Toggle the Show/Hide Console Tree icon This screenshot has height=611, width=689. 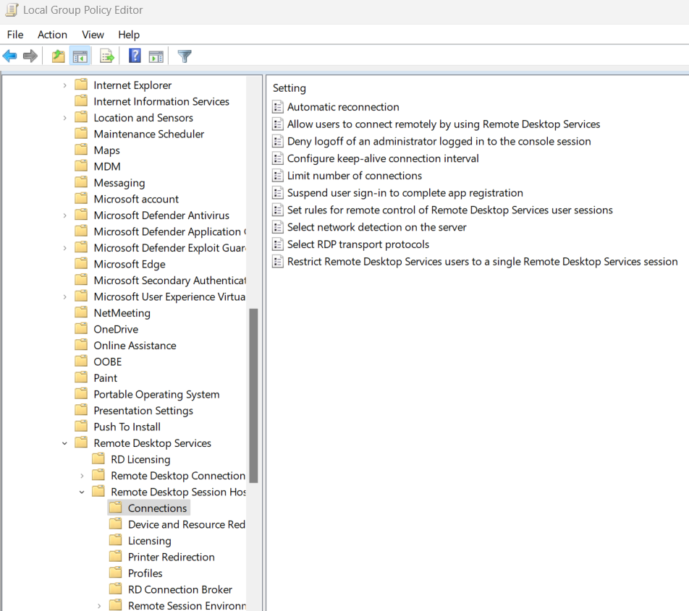[x=80, y=56]
